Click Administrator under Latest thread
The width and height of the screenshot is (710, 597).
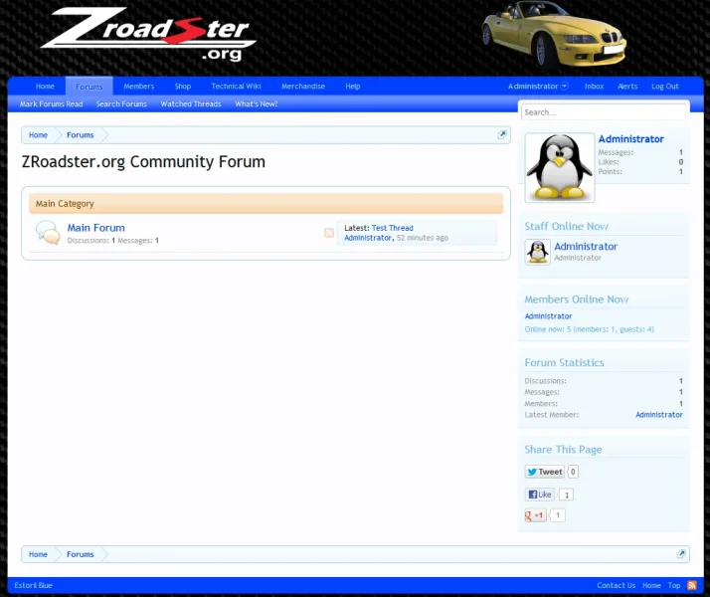(x=368, y=238)
